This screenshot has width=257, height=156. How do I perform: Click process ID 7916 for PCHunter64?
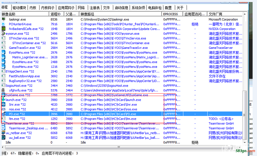(54, 24)
